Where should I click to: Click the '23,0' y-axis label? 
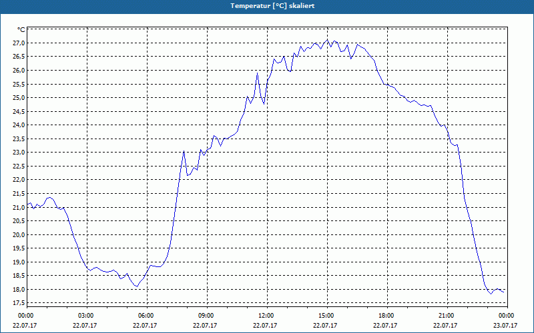[19, 153]
